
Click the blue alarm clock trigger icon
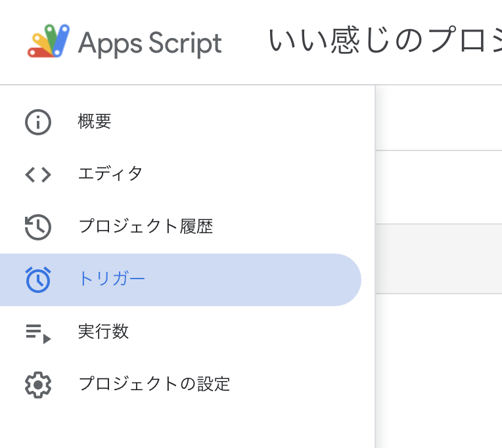[38, 280]
